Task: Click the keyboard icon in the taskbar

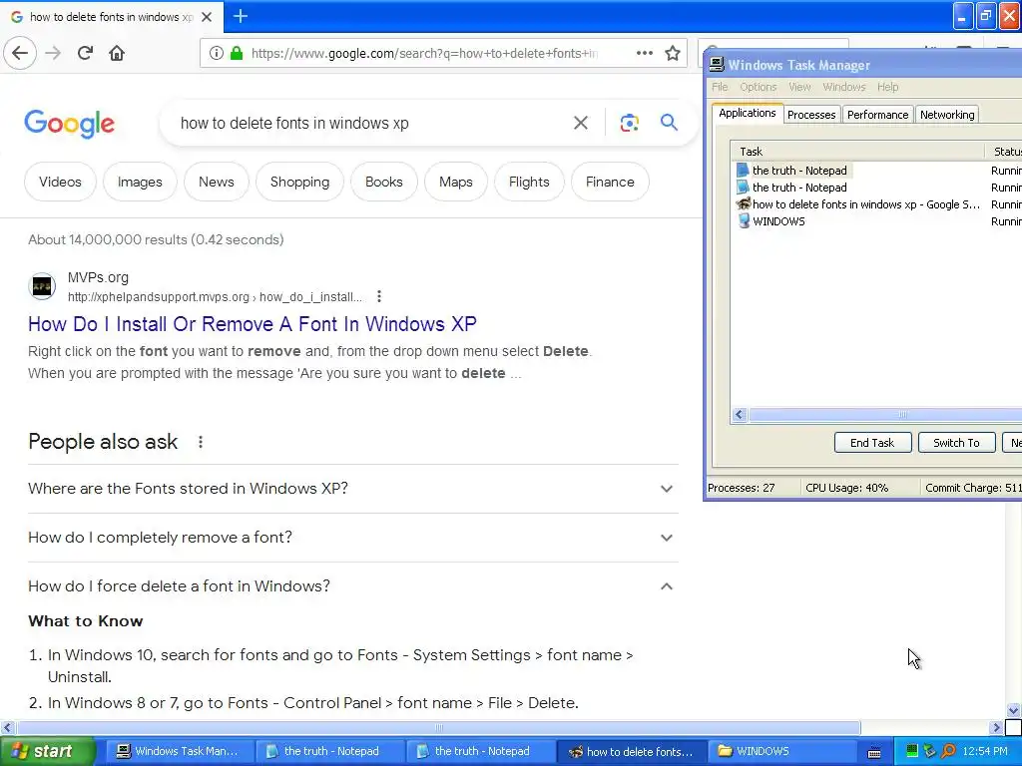Action: [x=874, y=752]
